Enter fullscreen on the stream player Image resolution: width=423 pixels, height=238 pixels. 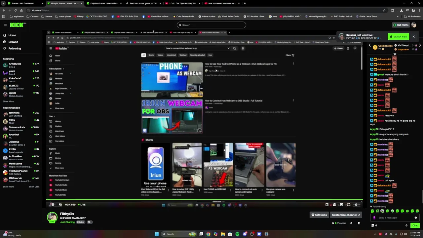(349, 205)
